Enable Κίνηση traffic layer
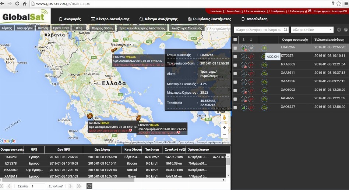 tap(43, 28)
